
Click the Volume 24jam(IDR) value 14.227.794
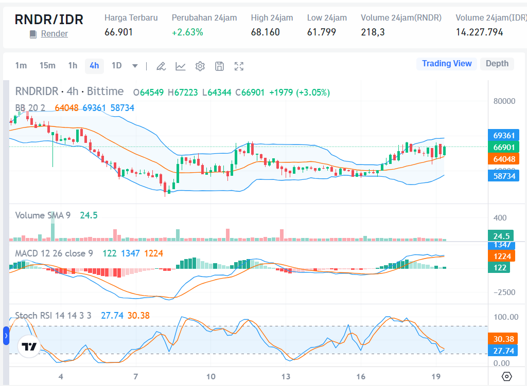[479, 32]
